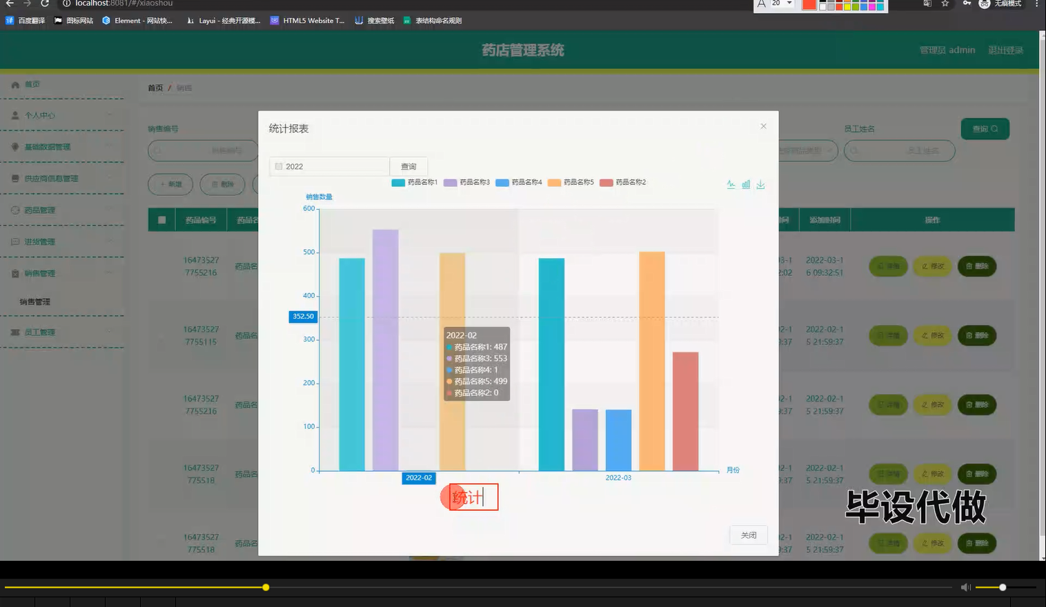1046x607 pixels.
Task: View site information icon in address bar
Action: point(67,3)
